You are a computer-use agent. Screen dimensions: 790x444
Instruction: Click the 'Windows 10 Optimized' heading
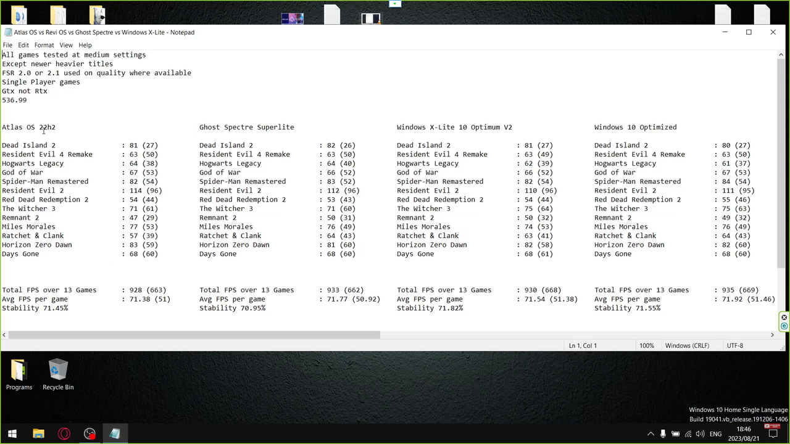click(636, 127)
